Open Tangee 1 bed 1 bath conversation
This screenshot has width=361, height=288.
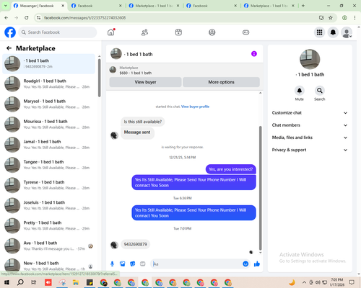pos(49,165)
